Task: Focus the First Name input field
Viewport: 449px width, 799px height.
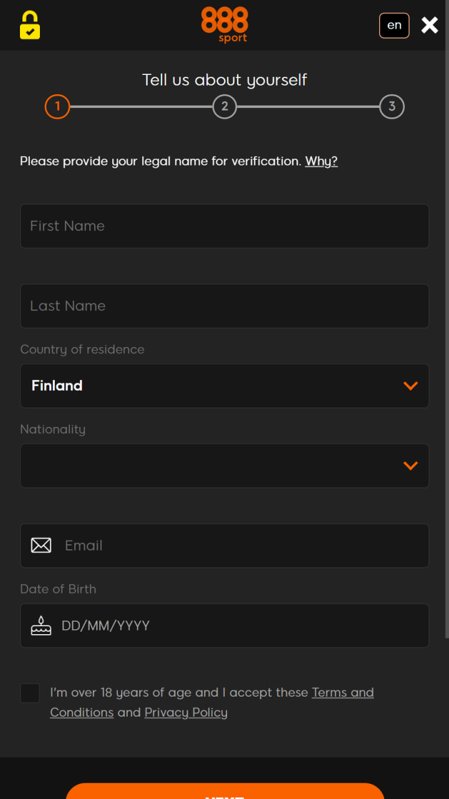Action: (224, 226)
